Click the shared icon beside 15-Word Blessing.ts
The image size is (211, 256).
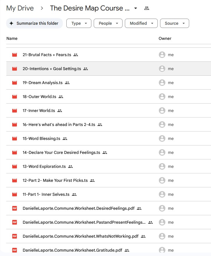click(65, 138)
